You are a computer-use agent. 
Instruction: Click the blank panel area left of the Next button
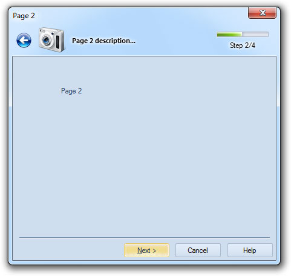(x=68, y=251)
